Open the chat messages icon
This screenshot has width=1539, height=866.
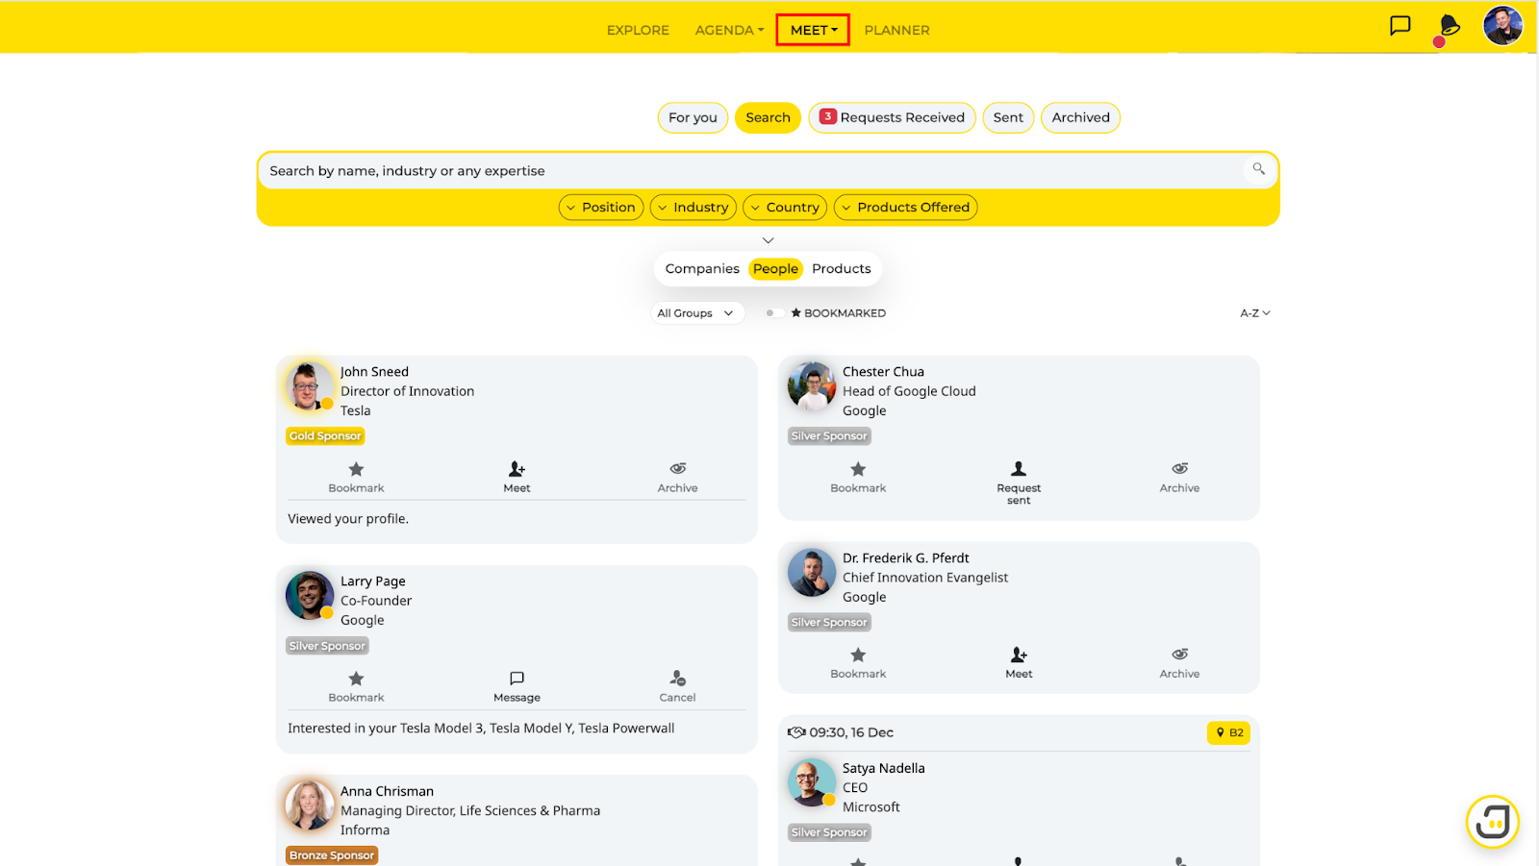[x=1400, y=26]
